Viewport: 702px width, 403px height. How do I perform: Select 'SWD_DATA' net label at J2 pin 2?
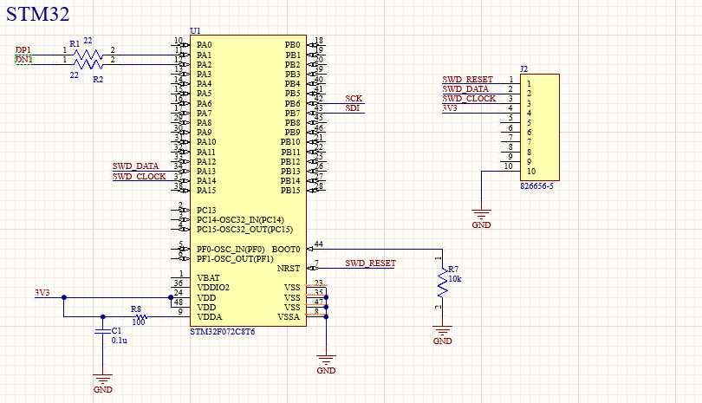tap(465, 89)
